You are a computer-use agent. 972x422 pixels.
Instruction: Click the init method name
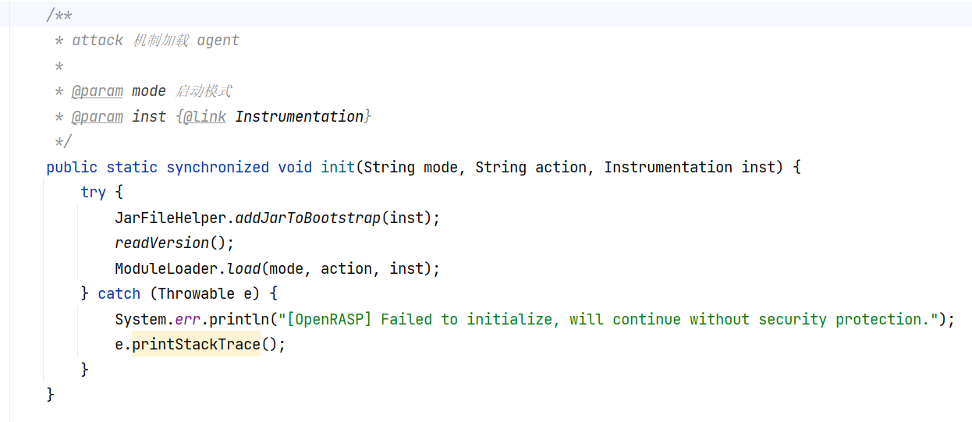[338, 167]
